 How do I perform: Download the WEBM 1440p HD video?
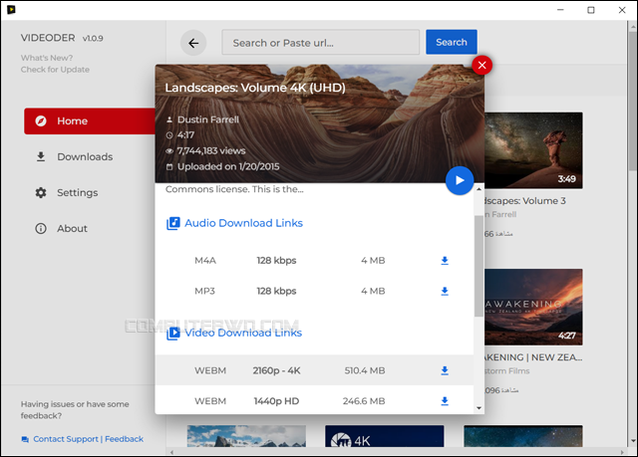(445, 401)
